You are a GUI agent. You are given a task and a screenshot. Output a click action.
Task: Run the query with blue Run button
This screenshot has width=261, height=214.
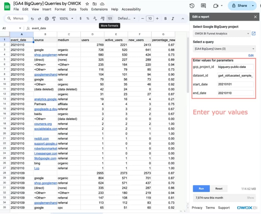coord(201,188)
